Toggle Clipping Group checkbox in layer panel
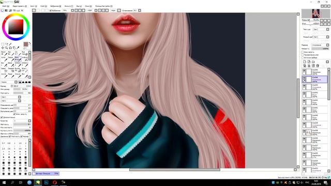331x186 pixels. click(303, 55)
